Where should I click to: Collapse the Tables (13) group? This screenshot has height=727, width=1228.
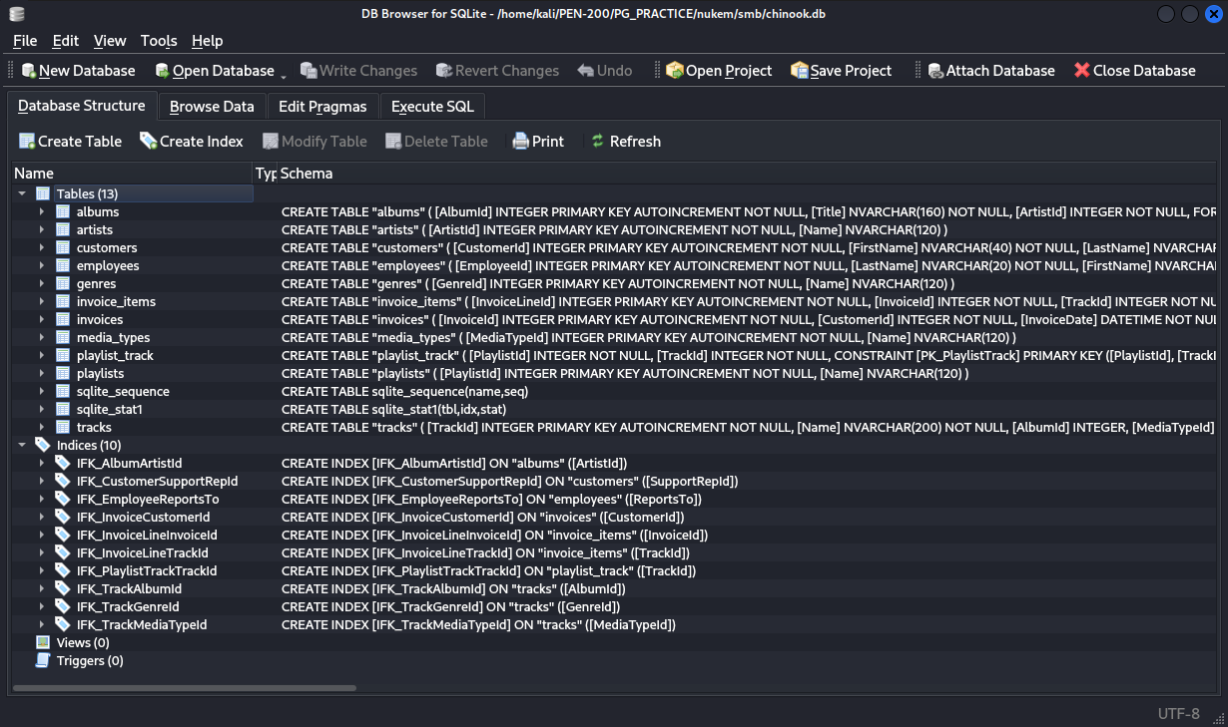tap(22, 193)
